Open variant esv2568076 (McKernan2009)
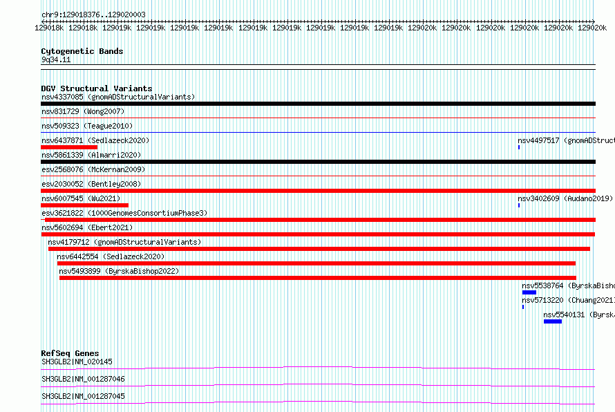The height and width of the screenshot is (412, 615). [93, 169]
